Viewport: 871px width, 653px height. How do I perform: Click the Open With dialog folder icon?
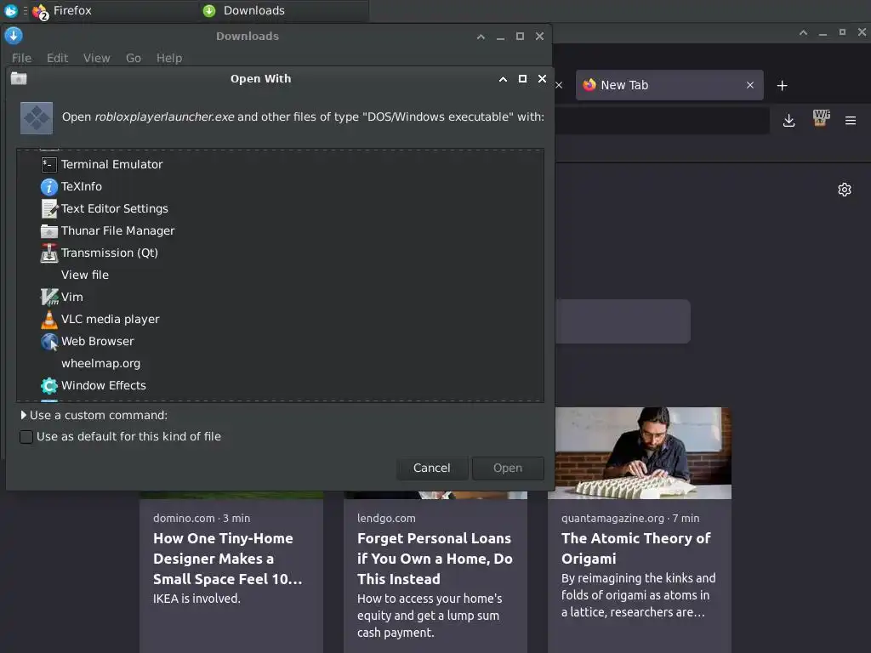click(19, 78)
